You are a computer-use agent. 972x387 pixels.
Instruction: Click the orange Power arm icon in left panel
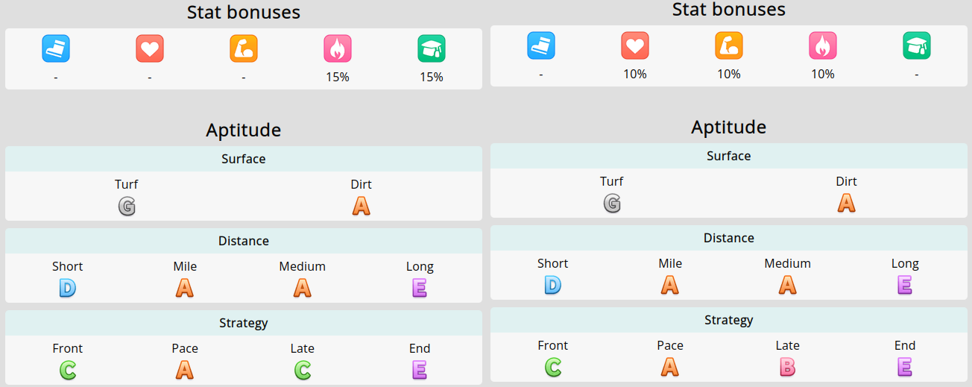click(244, 48)
